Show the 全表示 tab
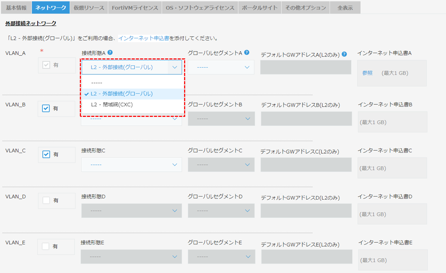 click(x=345, y=8)
